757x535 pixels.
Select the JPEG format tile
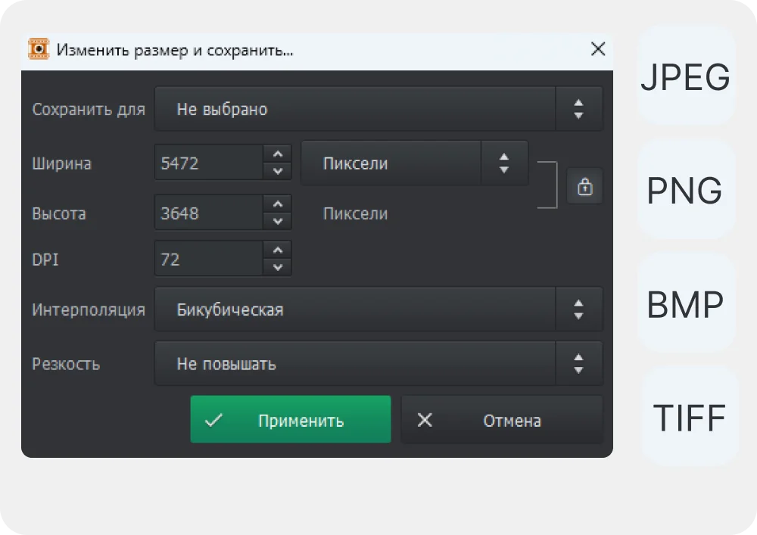(x=686, y=77)
